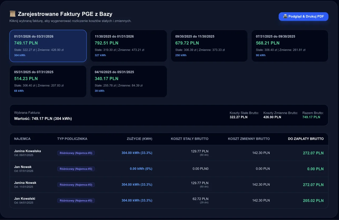Click Janina Nowak's 304.00 kWh (33.3%) usage
The height and width of the screenshot is (220, 339).
pos(137,185)
